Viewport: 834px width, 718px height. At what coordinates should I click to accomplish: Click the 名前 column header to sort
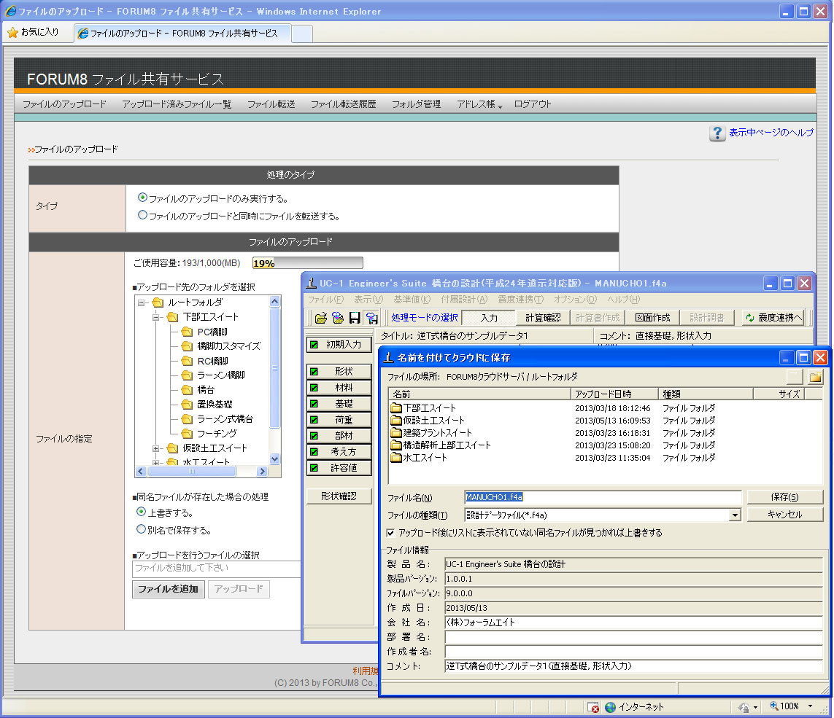[479, 394]
